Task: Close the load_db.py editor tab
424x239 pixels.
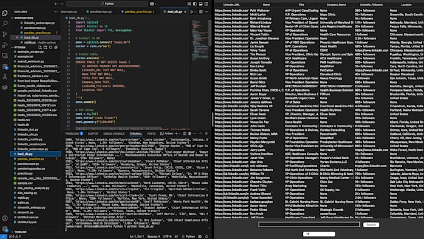Action: (185, 12)
